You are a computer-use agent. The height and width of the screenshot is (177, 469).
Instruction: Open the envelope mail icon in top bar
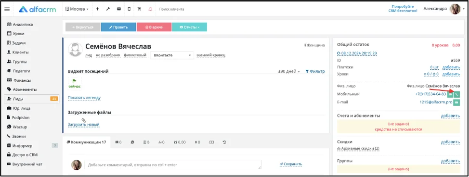click(119, 9)
